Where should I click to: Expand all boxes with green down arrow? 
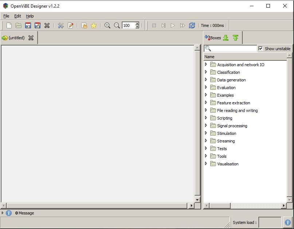pos(226,38)
